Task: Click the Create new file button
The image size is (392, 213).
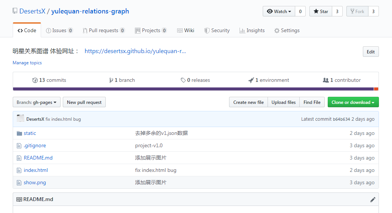Action: (248, 102)
